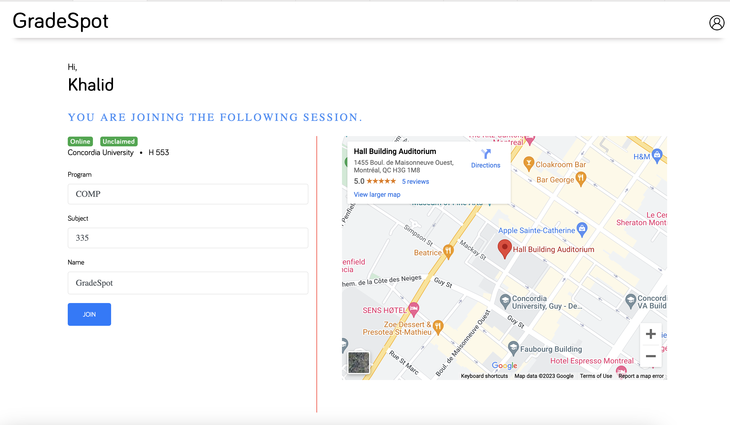Open the user profile icon
Screen dimensions: 730x425
[x=716, y=23]
